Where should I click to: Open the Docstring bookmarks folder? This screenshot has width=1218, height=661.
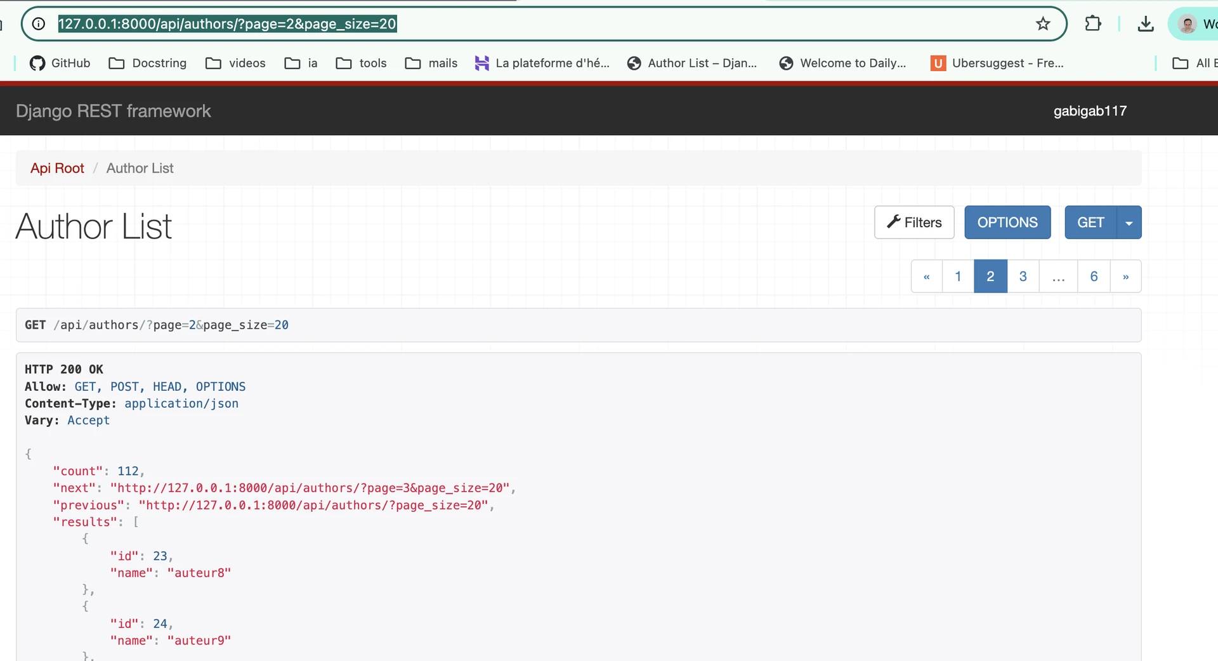point(148,63)
